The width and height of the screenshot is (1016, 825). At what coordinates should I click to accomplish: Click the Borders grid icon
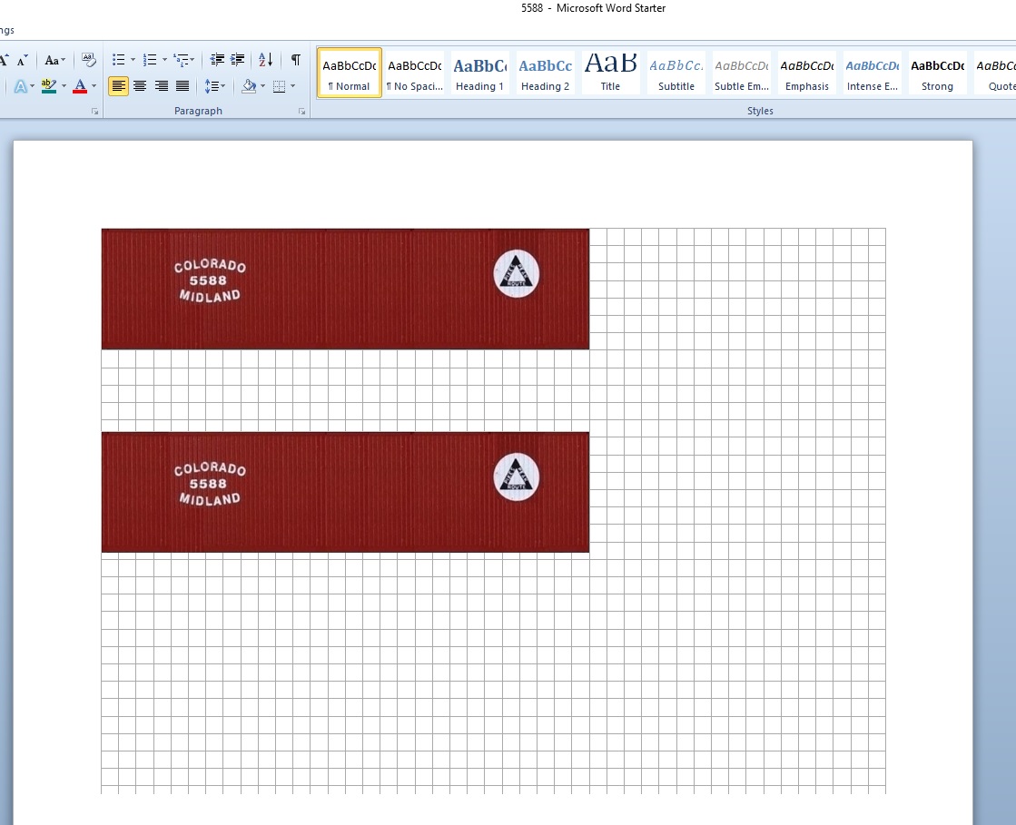tap(280, 86)
